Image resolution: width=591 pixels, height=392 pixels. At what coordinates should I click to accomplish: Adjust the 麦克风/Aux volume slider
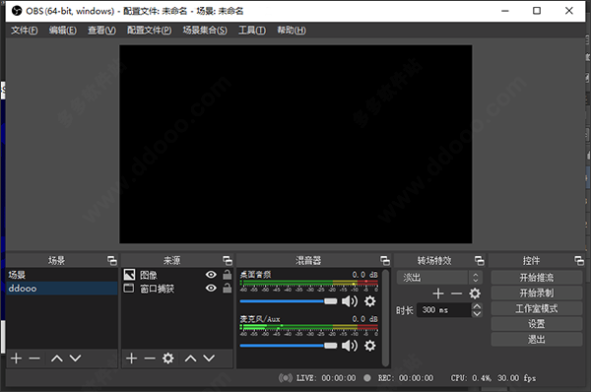click(x=289, y=346)
